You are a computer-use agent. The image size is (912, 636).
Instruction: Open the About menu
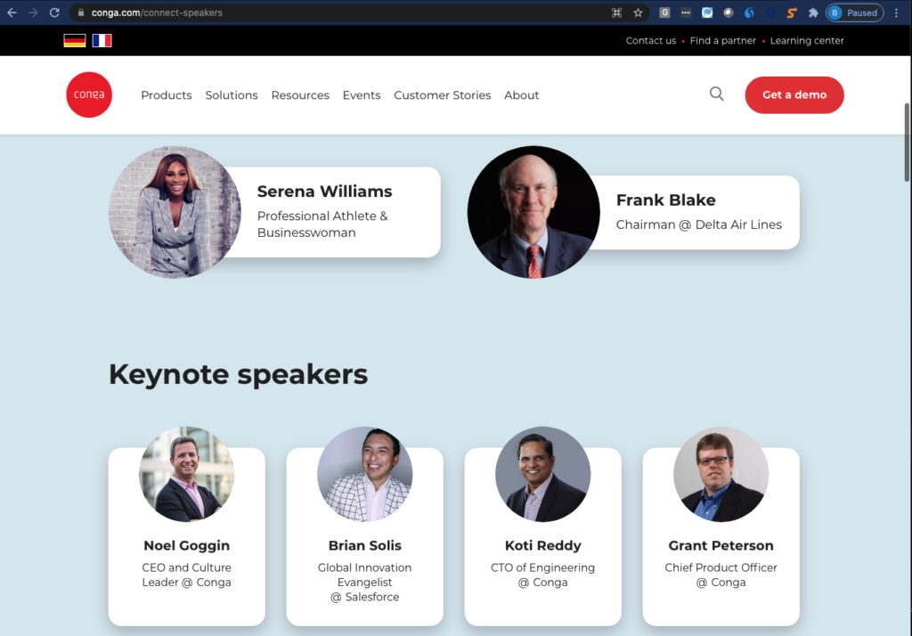pos(522,94)
